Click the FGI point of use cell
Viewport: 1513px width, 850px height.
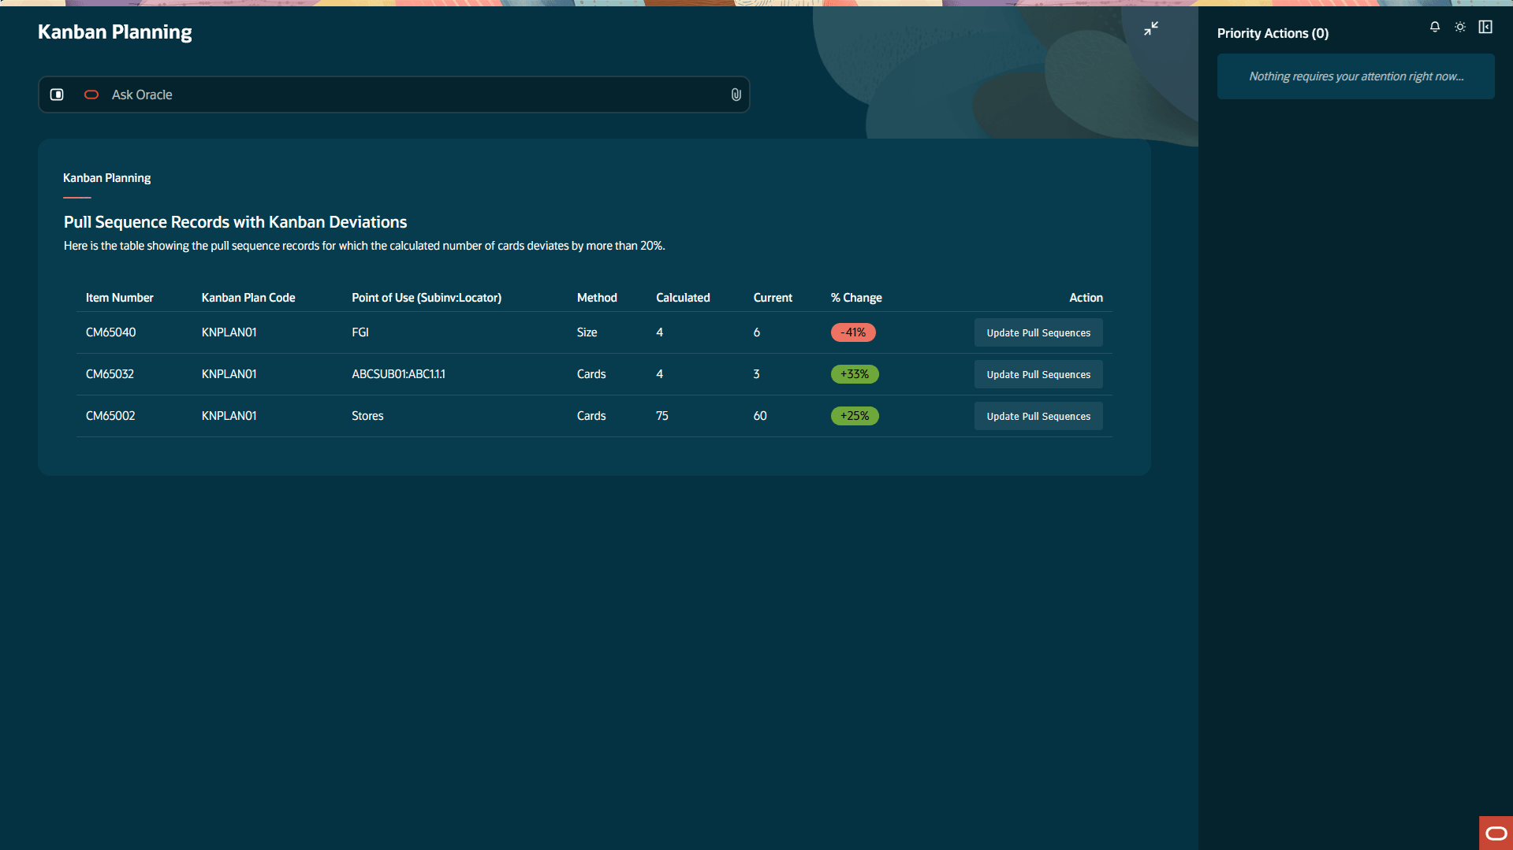click(360, 332)
